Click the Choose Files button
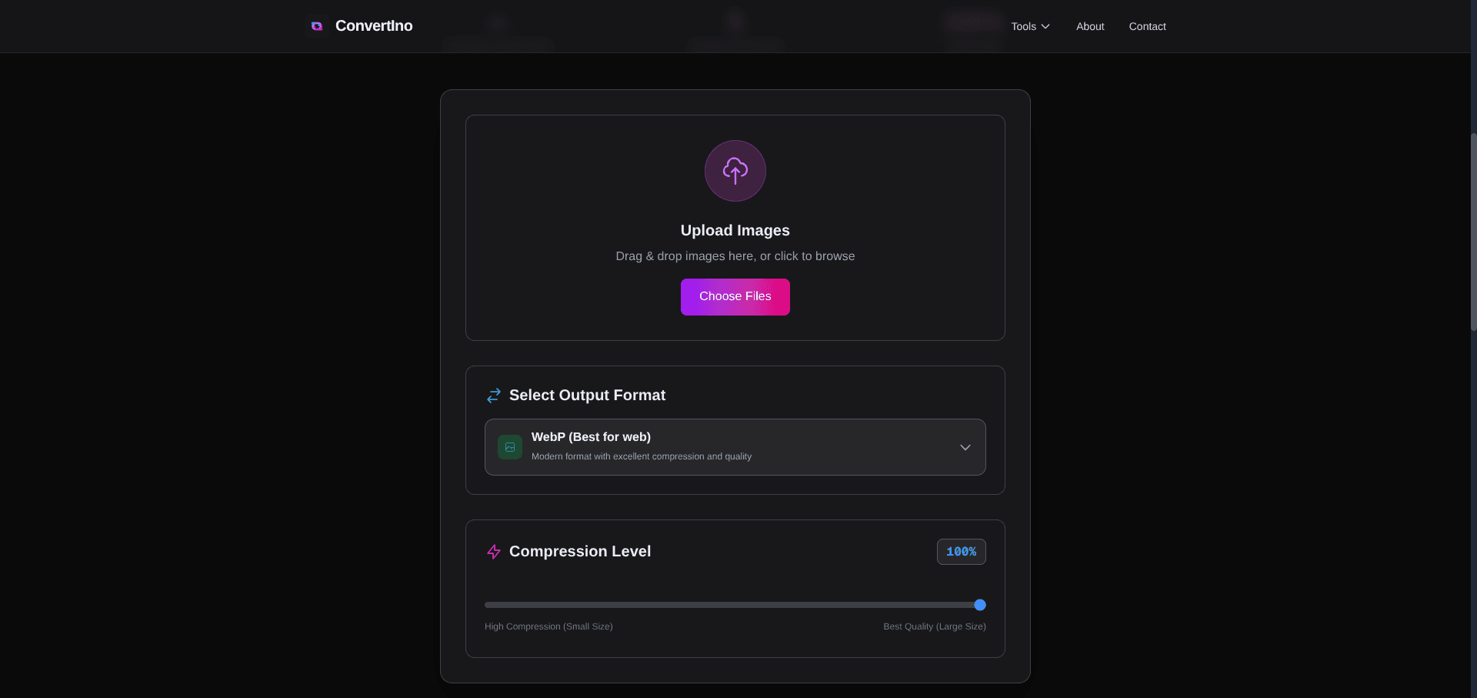Viewport: 1477px width, 698px height. click(x=735, y=296)
